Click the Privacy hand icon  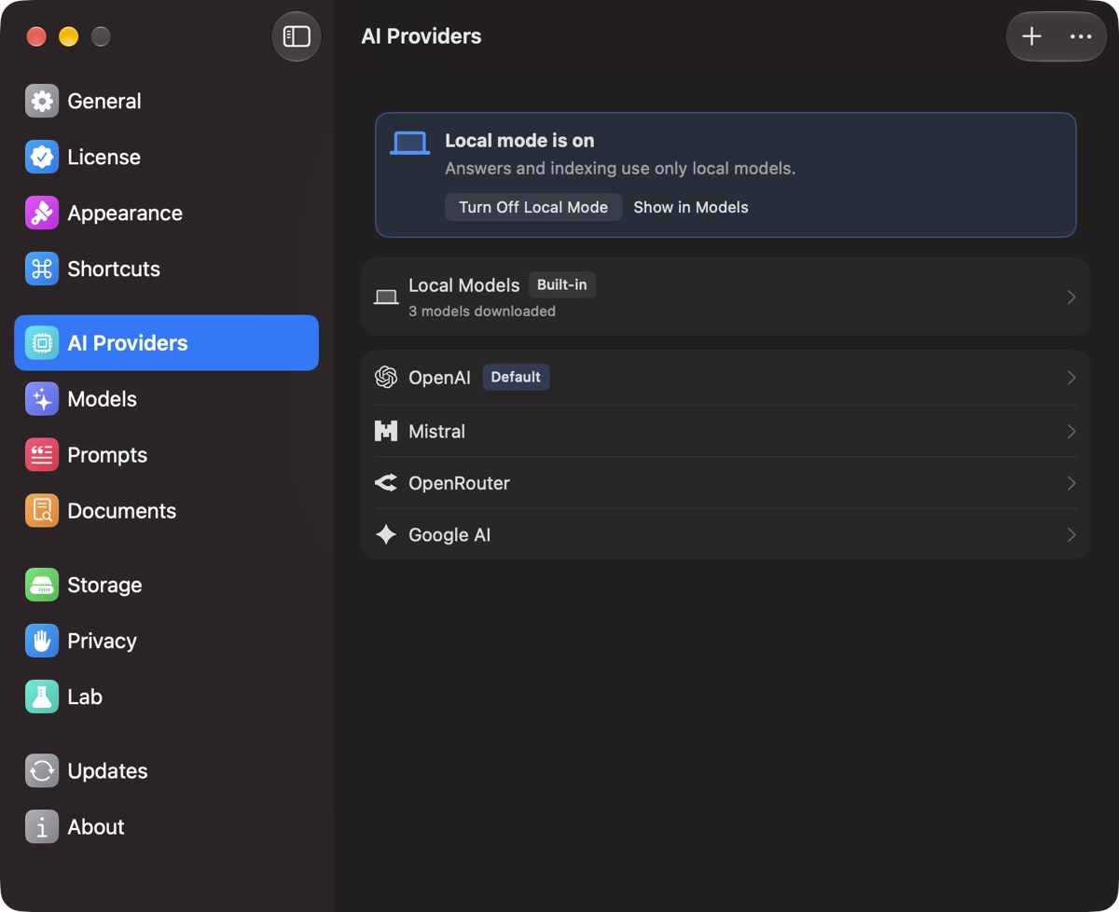pyautogui.click(x=42, y=642)
